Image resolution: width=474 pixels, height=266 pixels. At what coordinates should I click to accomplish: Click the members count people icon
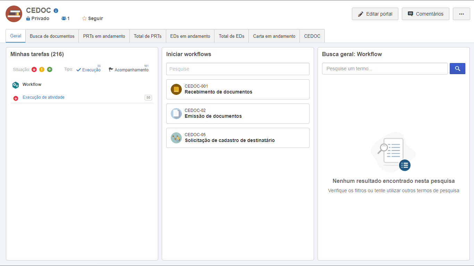click(x=64, y=18)
